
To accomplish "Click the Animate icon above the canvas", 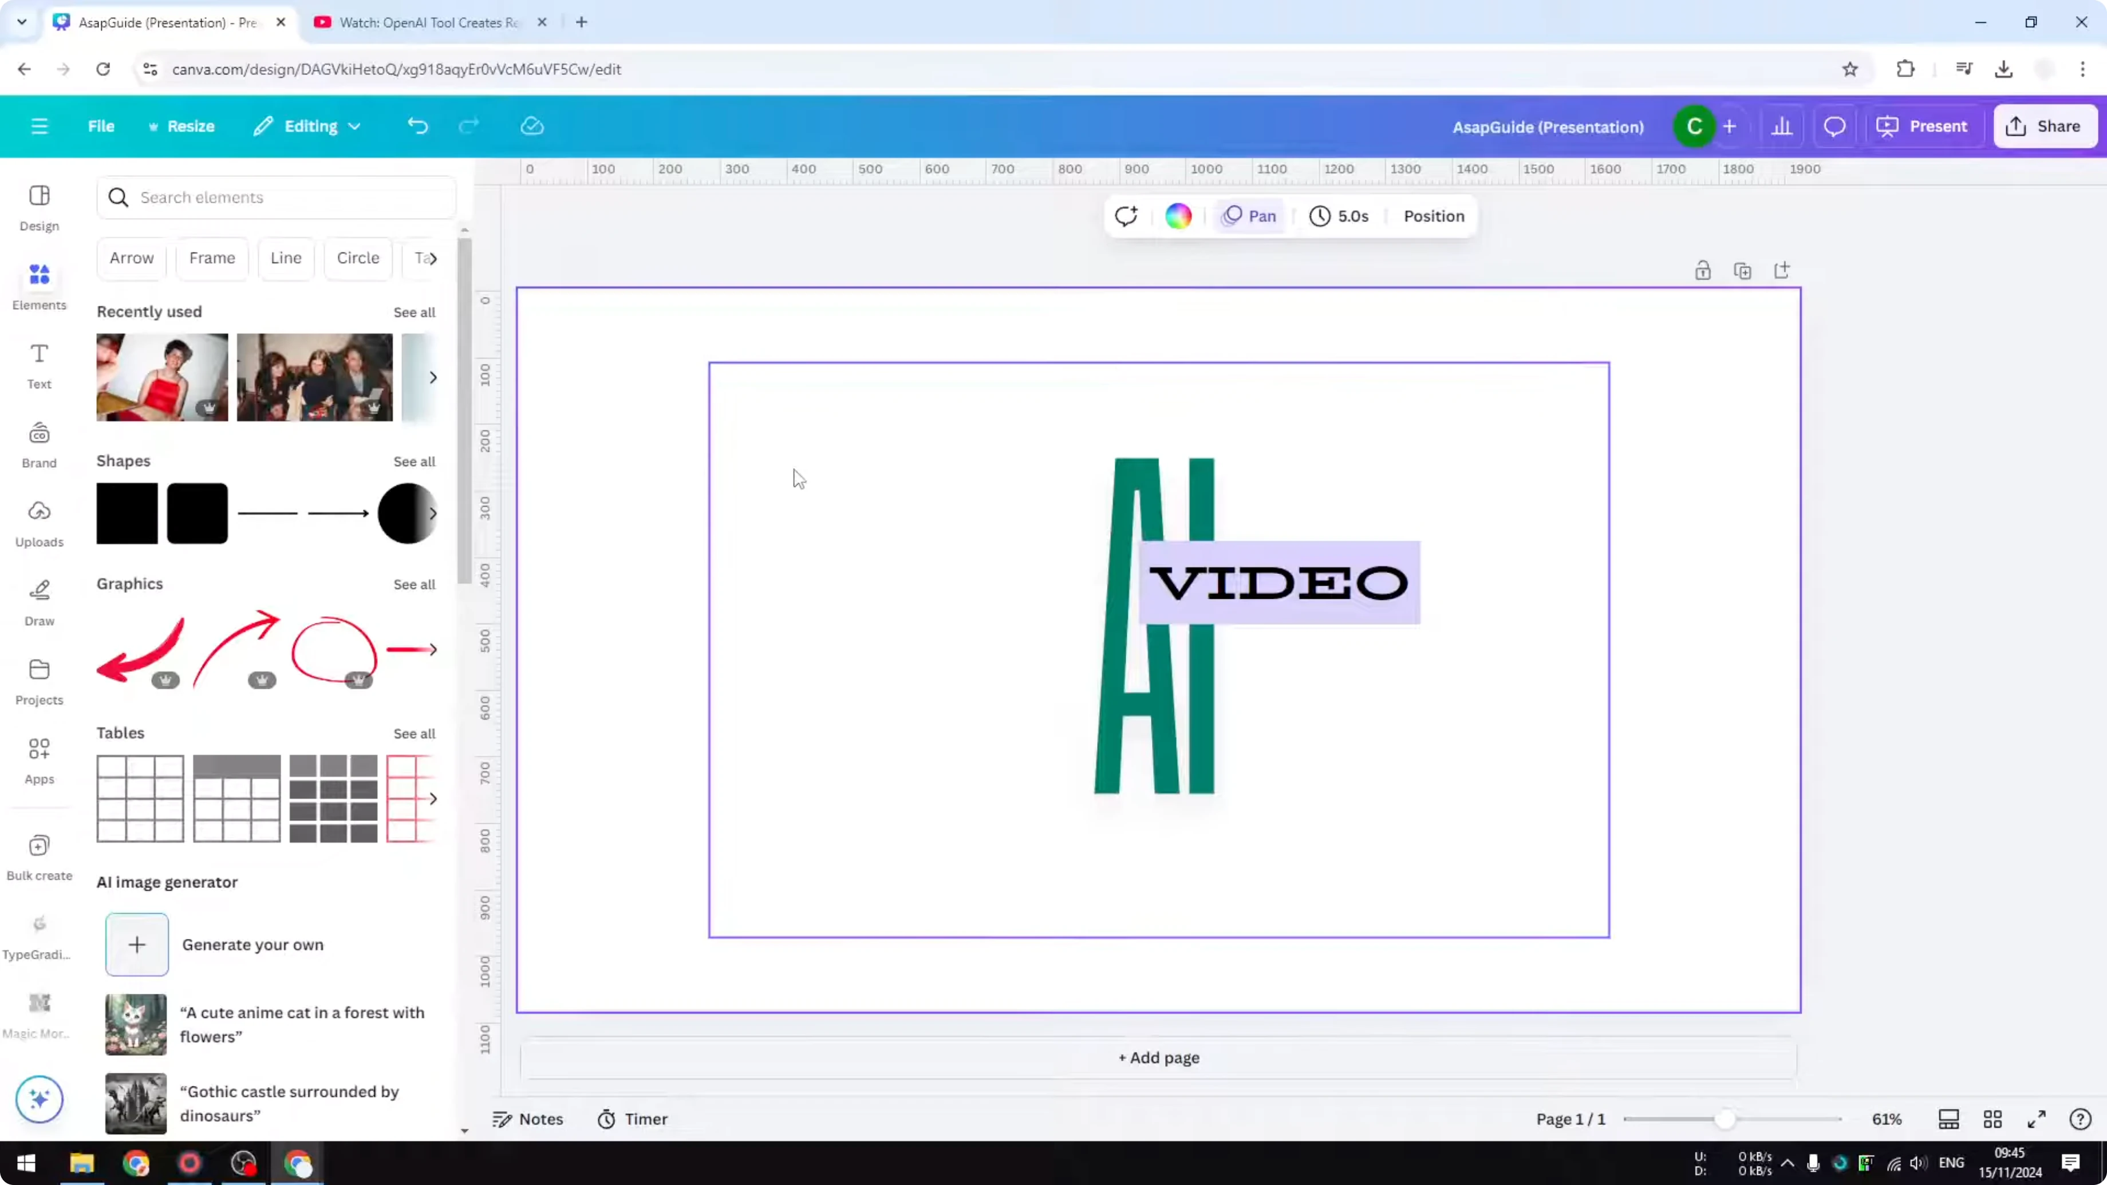I will tap(1126, 216).
